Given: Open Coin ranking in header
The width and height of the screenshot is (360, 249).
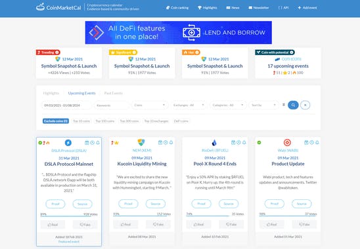Looking at the screenshot, I should tap(177, 8).
